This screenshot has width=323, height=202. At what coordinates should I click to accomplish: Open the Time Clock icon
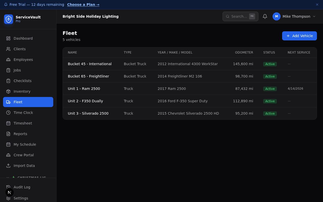coord(8,112)
